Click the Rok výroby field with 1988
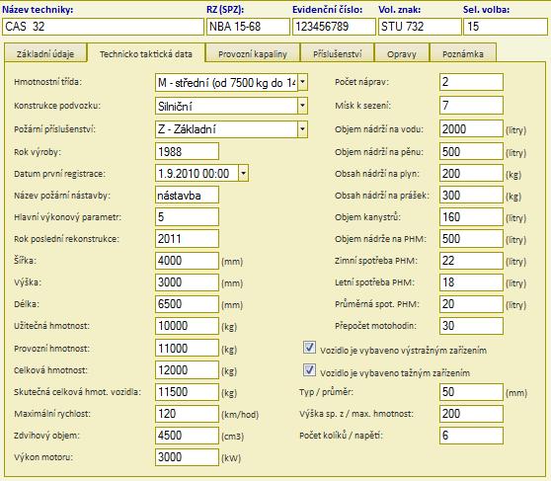Image resolution: width=551 pixels, height=481 pixels. click(187, 151)
